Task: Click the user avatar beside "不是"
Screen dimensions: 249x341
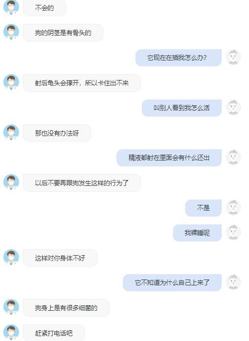Action: [233, 207]
